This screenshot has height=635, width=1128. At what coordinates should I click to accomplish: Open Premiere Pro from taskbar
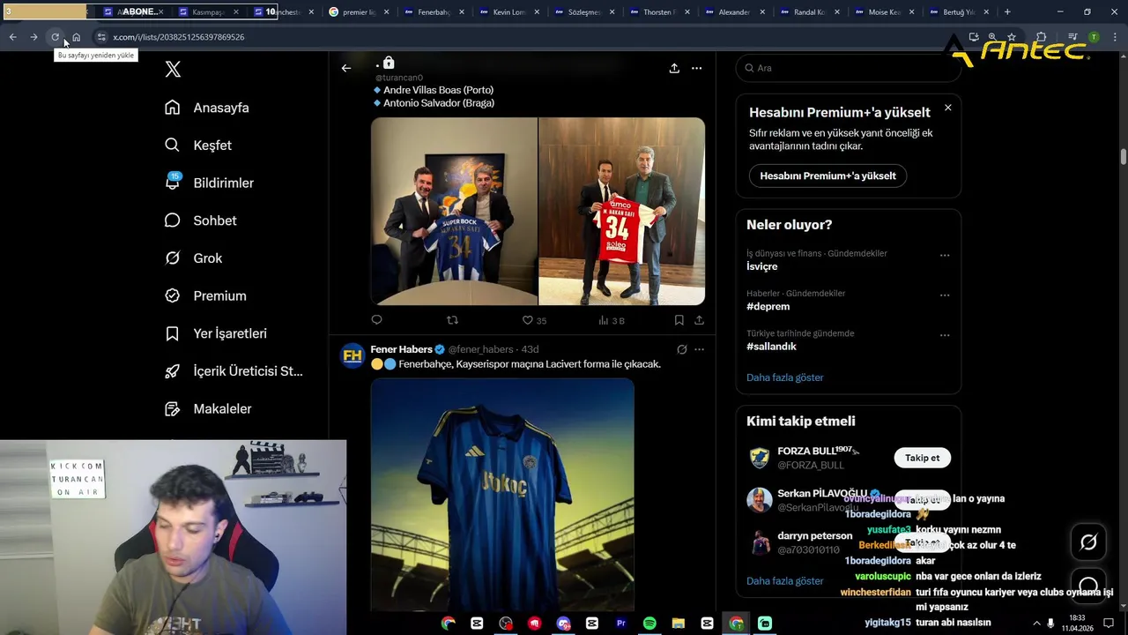pyautogui.click(x=620, y=623)
